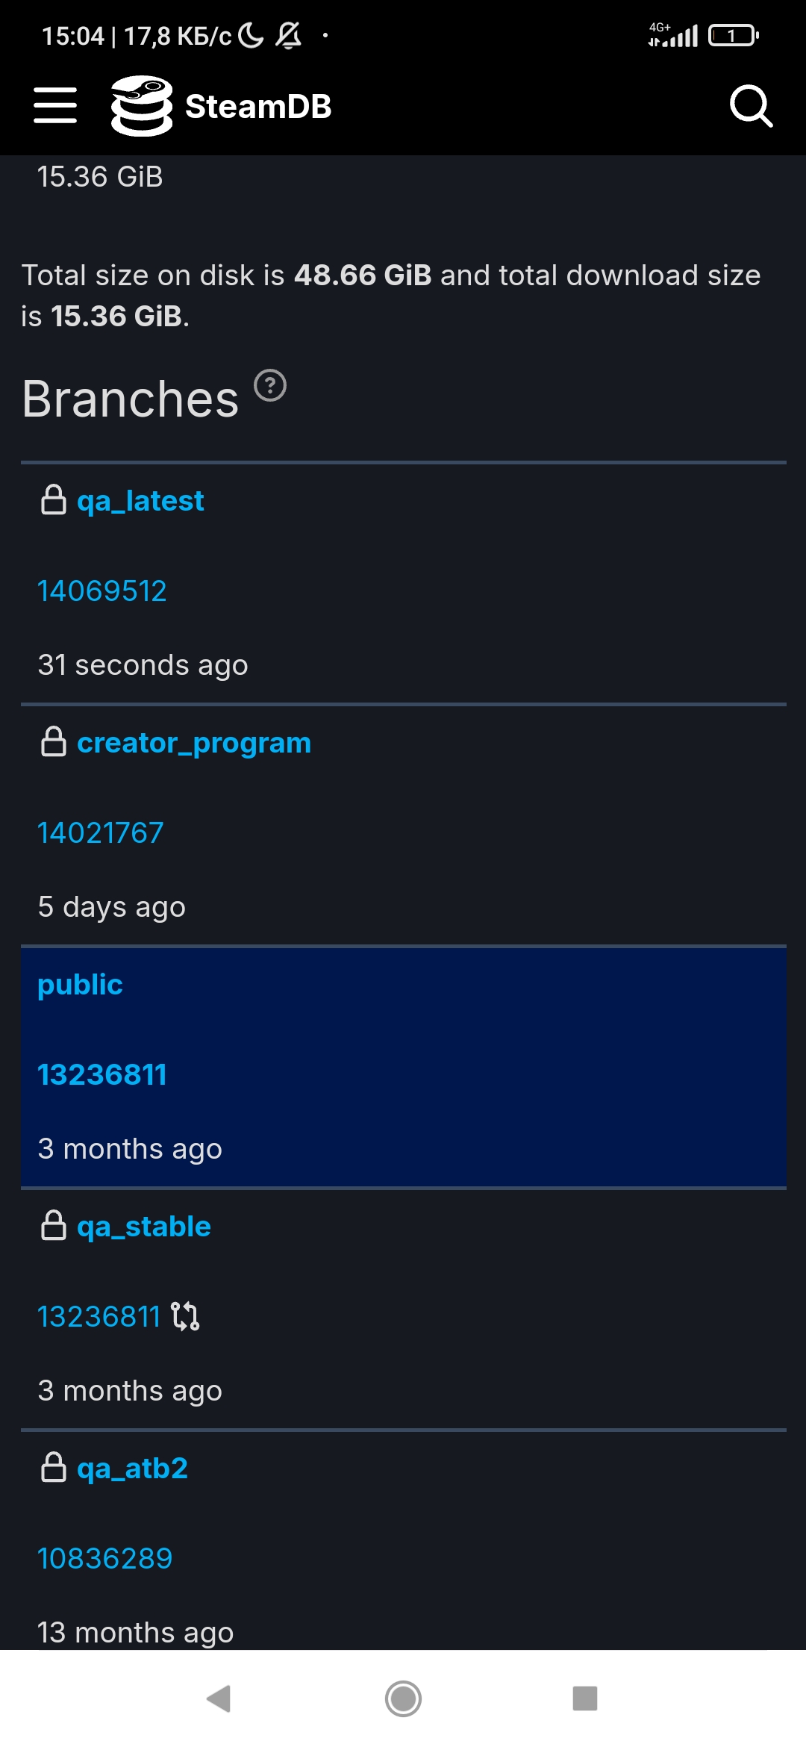Open build 14069512 details

(102, 591)
